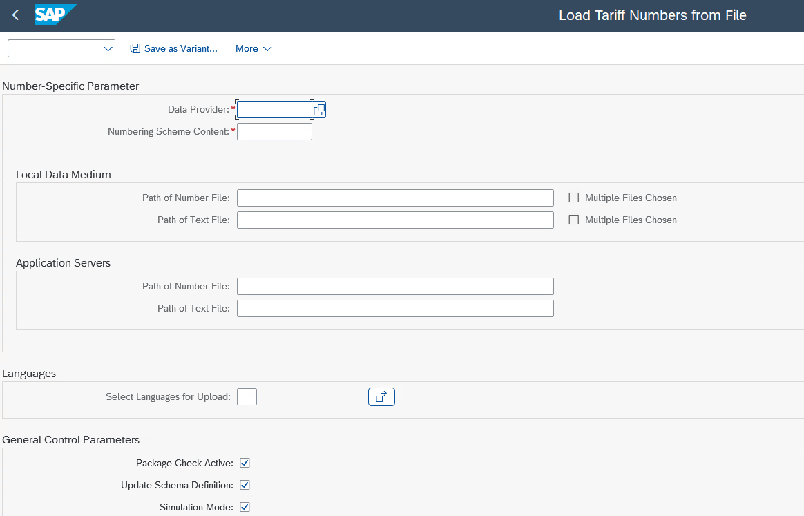Toggle Package Check Active checkbox
Image resolution: width=804 pixels, height=516 pixels.
click(x=245, y=464)
